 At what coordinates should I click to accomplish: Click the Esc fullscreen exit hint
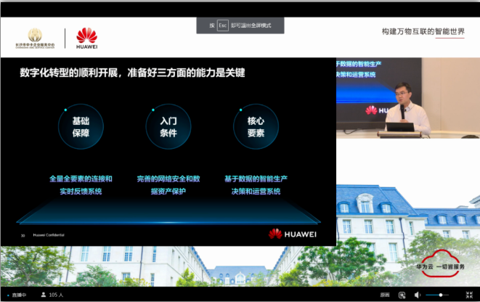pos(240,25)
